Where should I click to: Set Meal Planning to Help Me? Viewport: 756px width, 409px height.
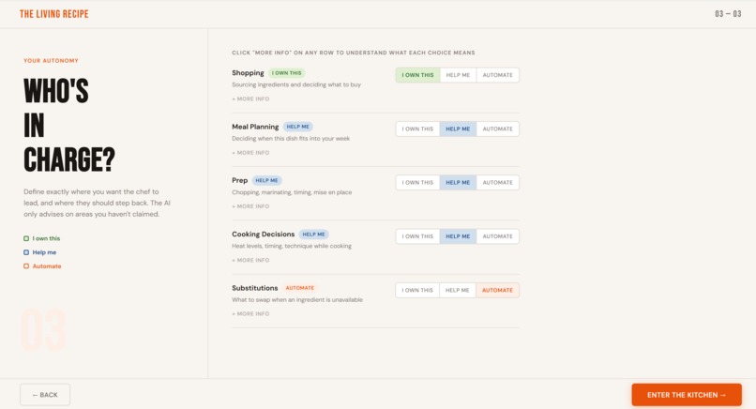(x=458, y=129)
